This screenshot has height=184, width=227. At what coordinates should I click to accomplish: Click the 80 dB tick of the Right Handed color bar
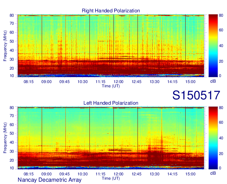[x=221, y=15]
